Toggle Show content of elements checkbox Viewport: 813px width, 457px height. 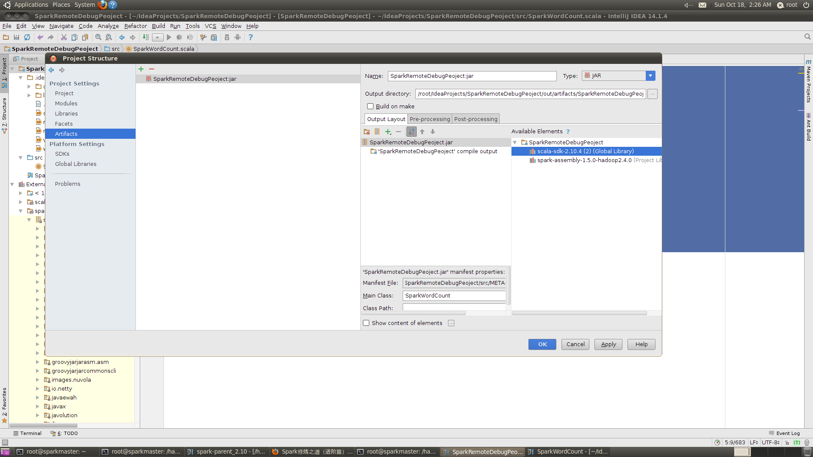(366, 322)
